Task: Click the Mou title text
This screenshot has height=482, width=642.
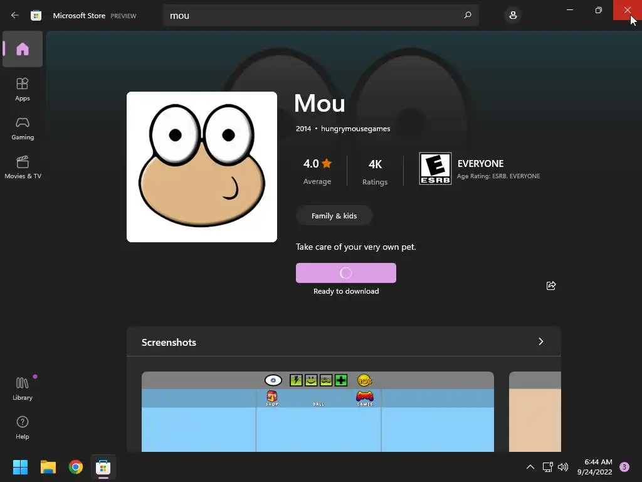Action: [320, 103]
